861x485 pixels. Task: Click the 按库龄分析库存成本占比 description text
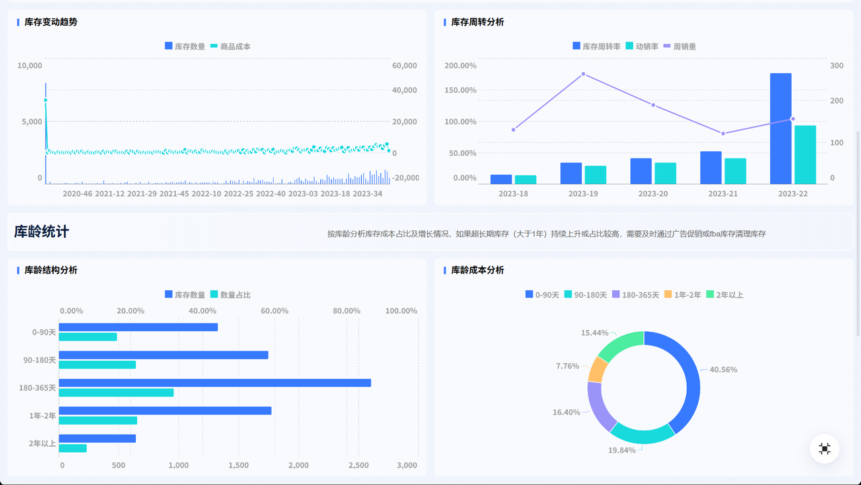coord(547,234)
